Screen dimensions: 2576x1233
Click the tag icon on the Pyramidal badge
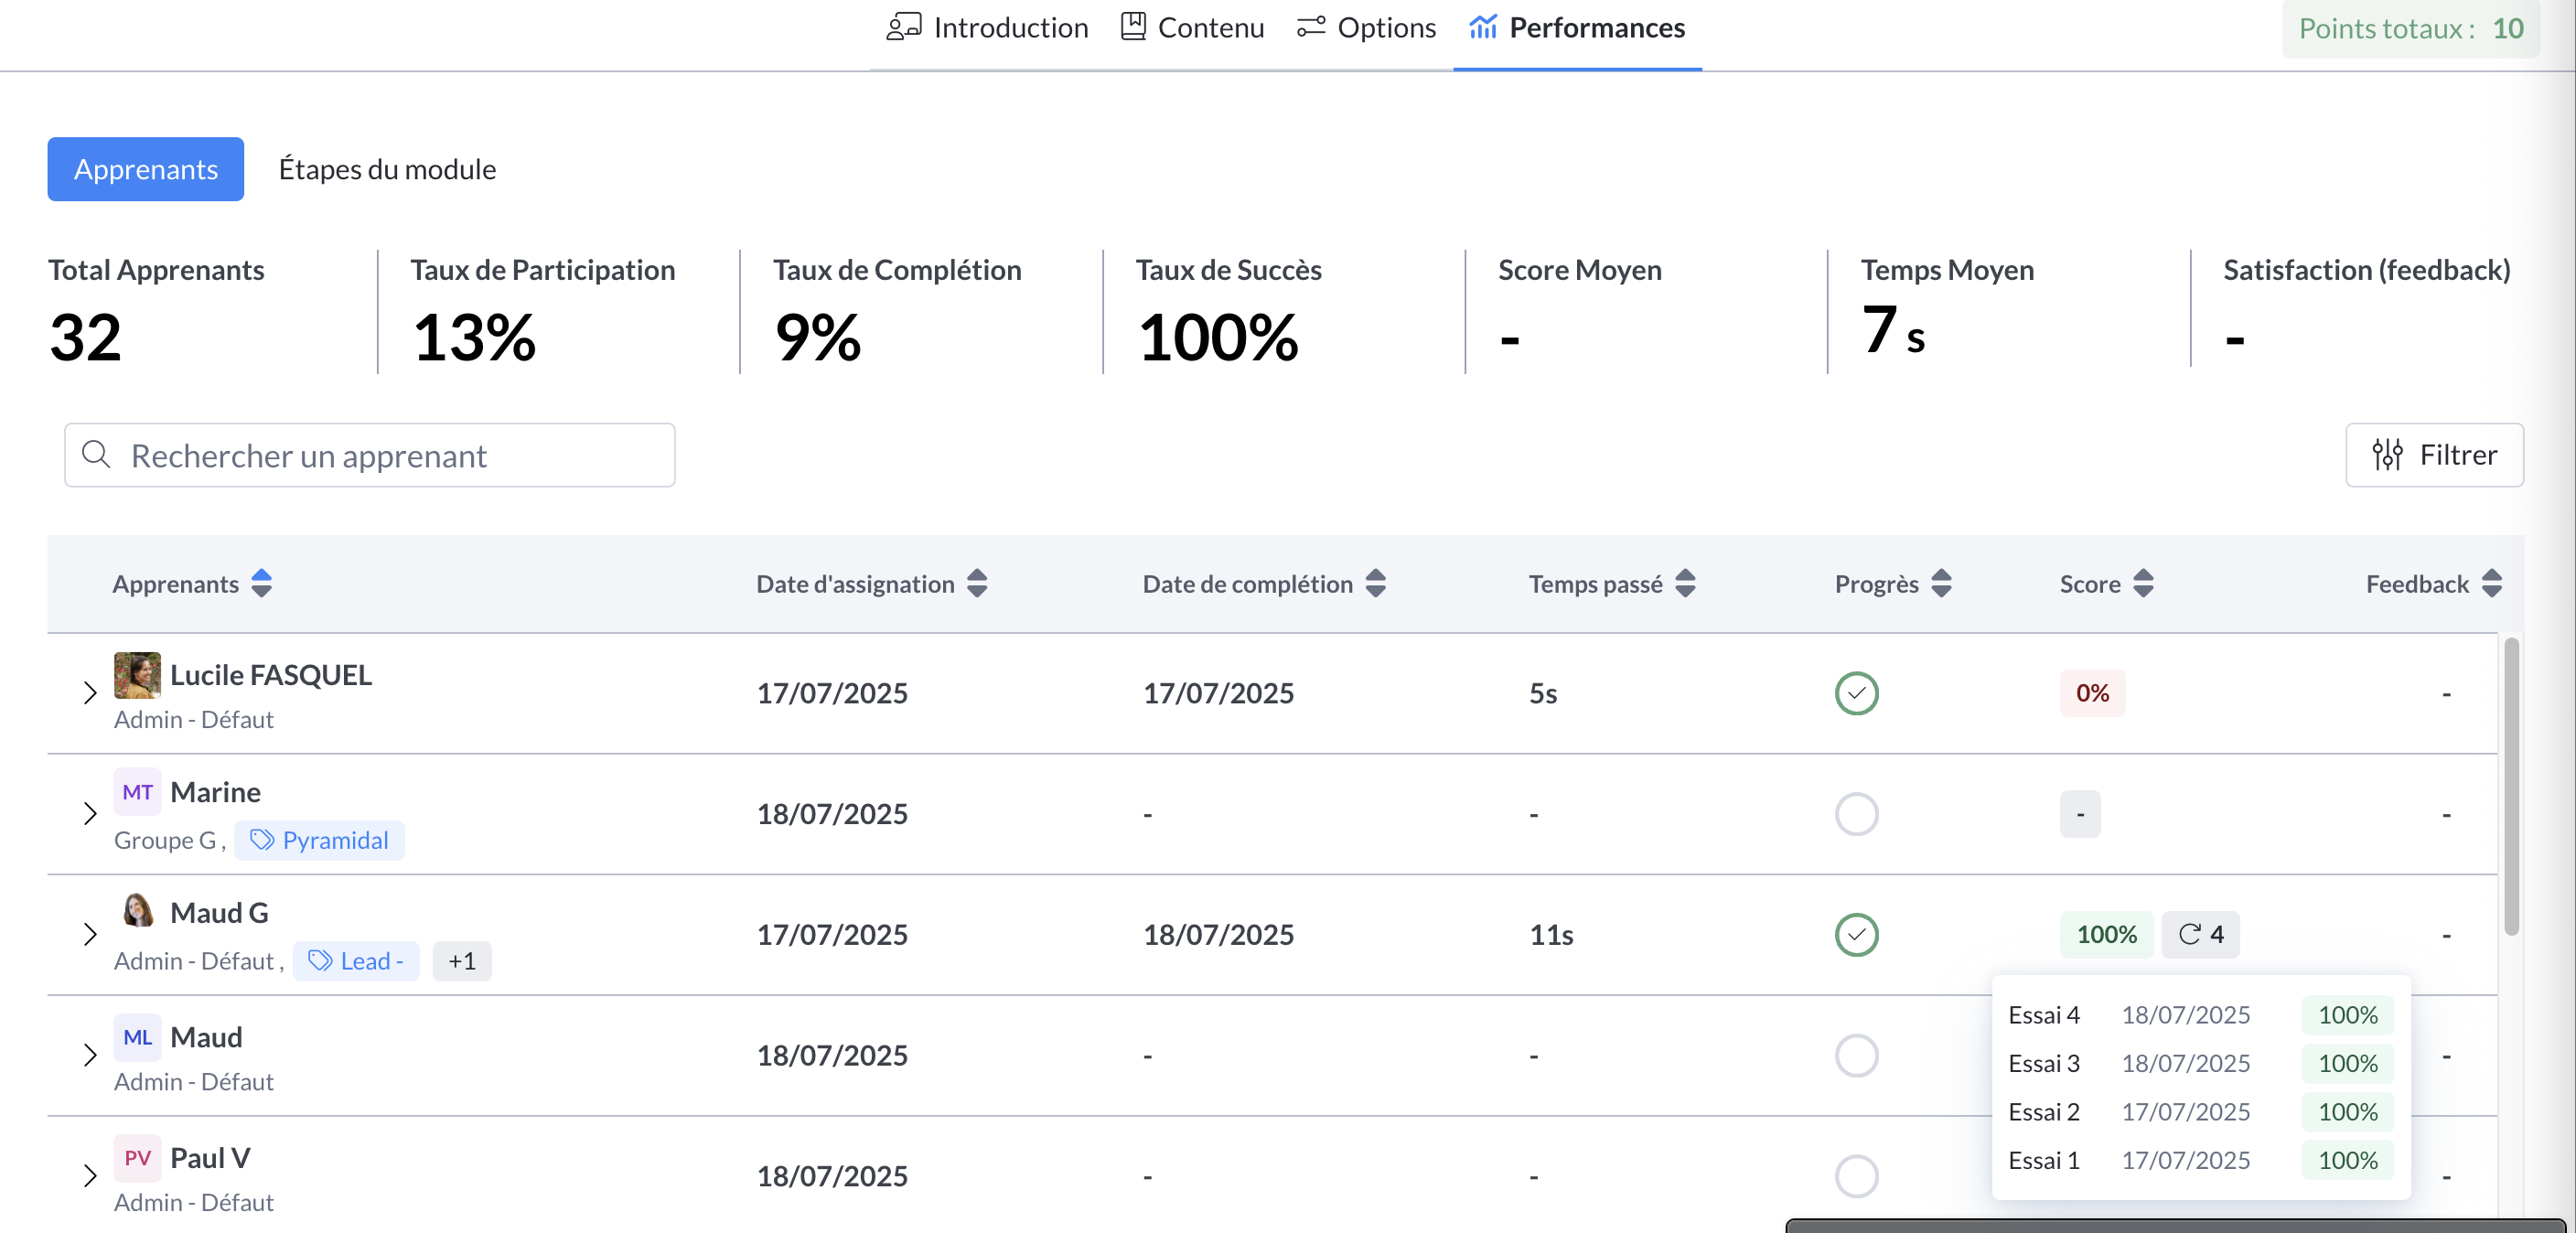(263, 840)
